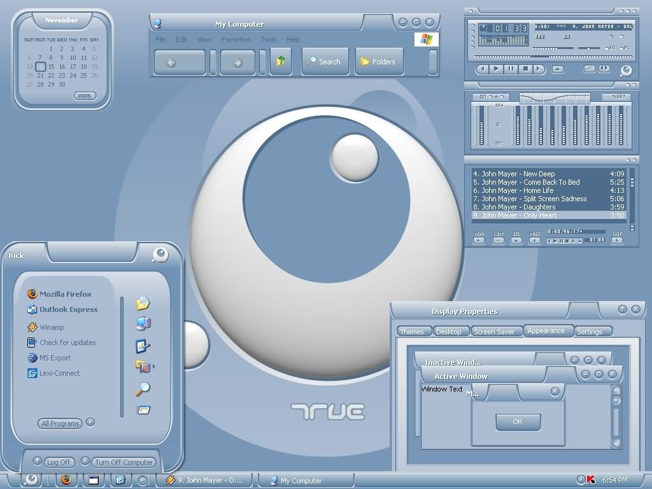Open the Edit menu

point(181,39)
